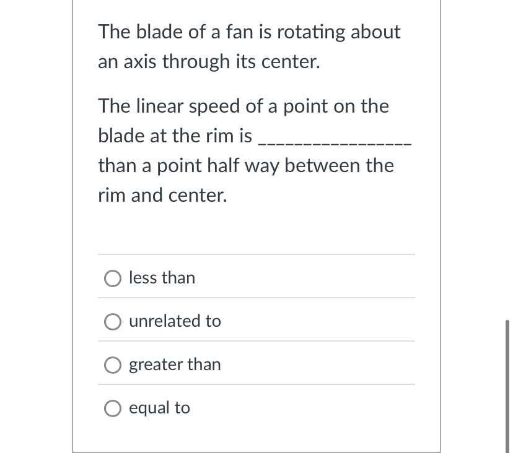Click the divider above the answer choices
Image resolution: width=513 pixels, height=453 pixels.
click(x=256, y=254)
